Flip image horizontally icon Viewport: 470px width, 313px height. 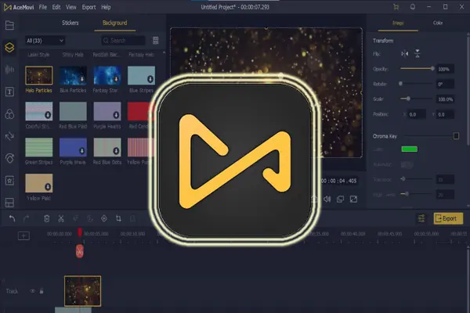[405, 54]
